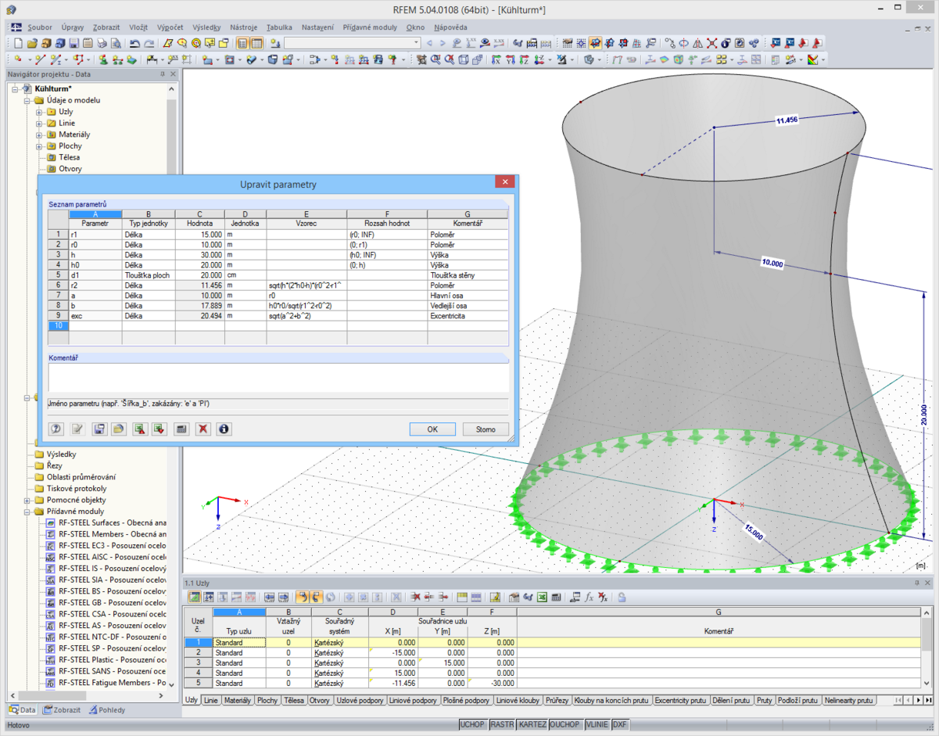Export the node table using the Excel icon
Image resolution: width=939 pixels, height=736 pixels.
point(542,597)
